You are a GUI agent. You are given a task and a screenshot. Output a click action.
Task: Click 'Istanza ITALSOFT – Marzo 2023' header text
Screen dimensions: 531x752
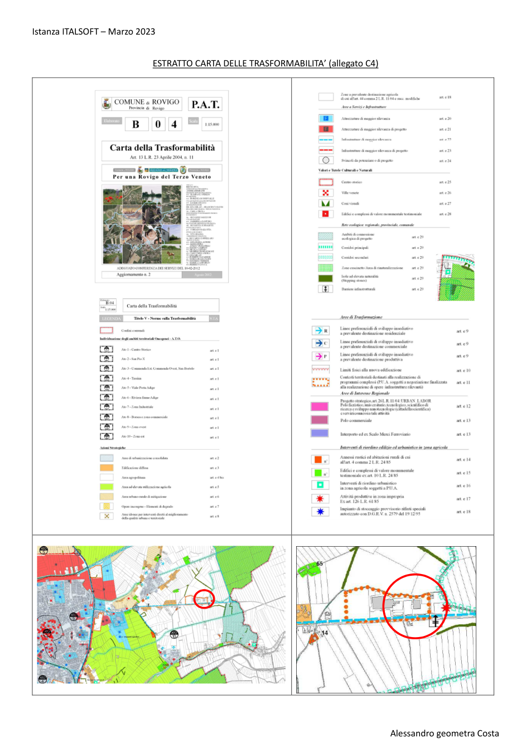point(94,32)
